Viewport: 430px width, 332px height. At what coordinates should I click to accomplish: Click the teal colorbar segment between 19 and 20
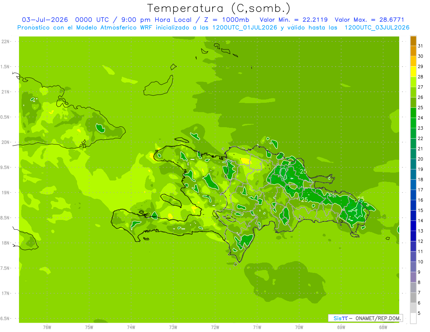[413, 164]
